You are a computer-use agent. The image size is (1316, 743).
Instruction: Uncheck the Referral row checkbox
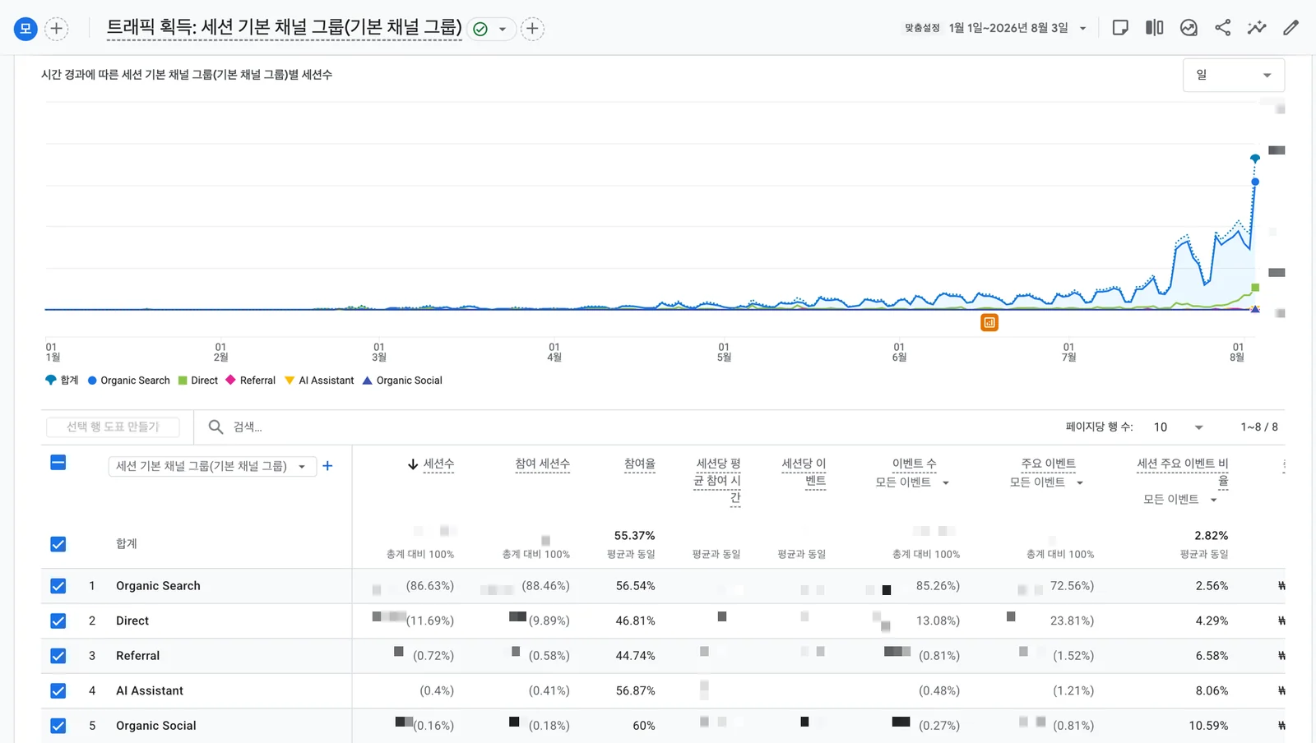coord(58,656)
